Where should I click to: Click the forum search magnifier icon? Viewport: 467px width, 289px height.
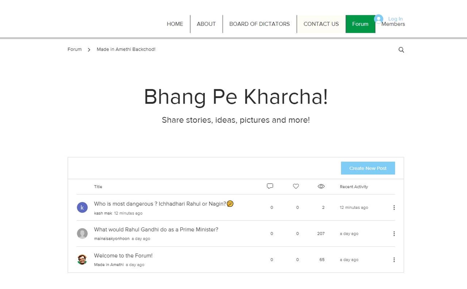click(401, 50)
